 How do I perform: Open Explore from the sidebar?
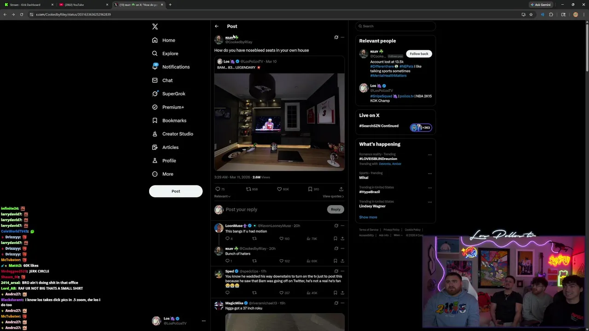point(165,53)
